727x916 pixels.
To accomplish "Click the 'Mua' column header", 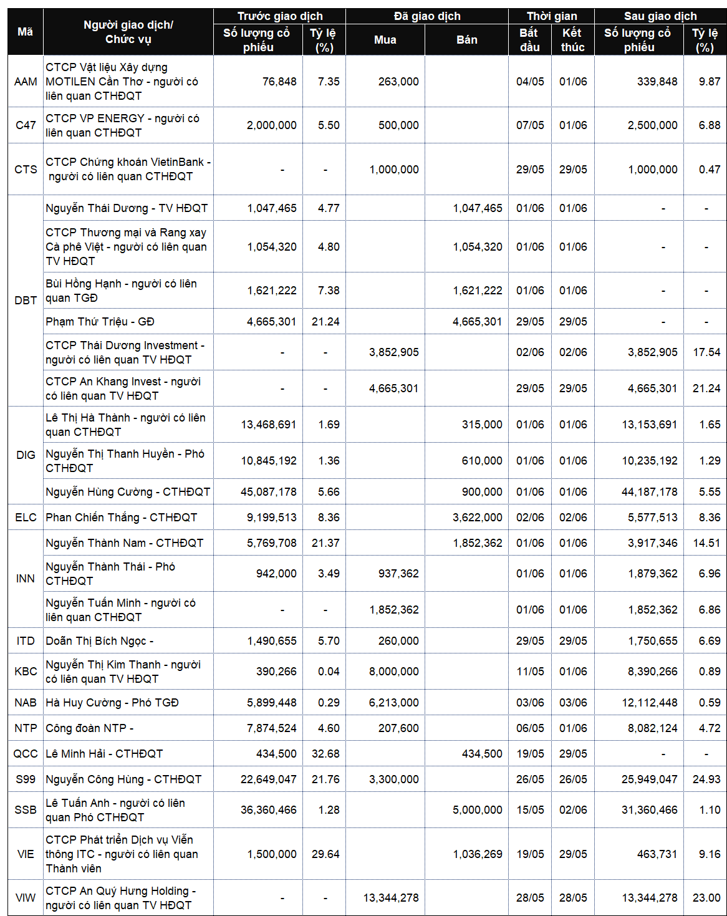I will click(385, 40).
